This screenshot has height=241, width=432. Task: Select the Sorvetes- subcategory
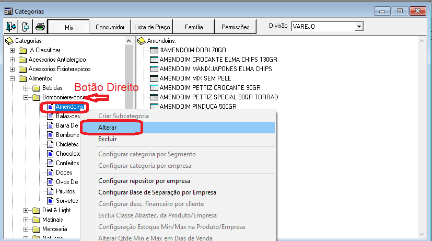click(x=67, y=201)
